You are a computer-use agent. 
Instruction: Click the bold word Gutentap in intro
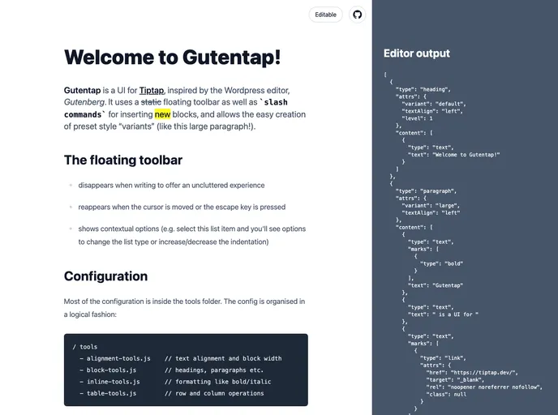82,90
